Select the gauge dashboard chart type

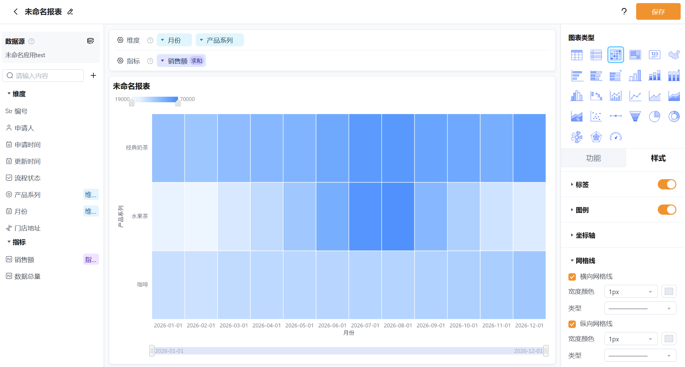(x=615, y=137)
